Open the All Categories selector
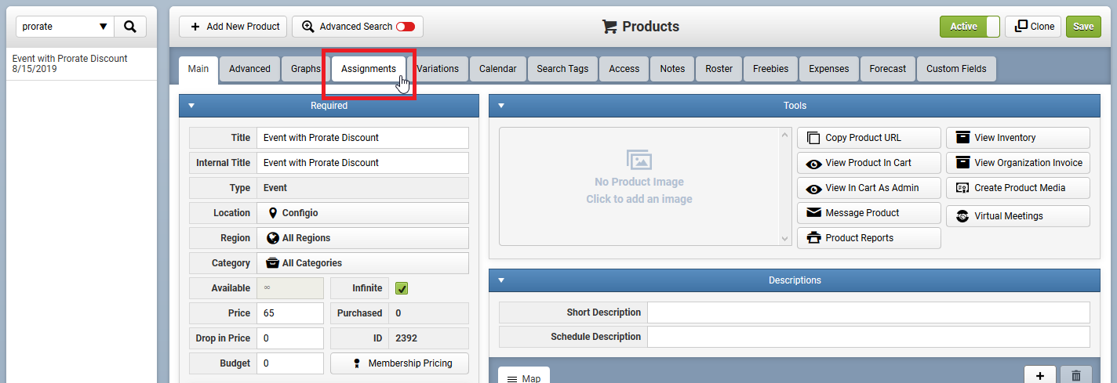1117x383 pixels. pyautogui.click(x=362, y=263)
